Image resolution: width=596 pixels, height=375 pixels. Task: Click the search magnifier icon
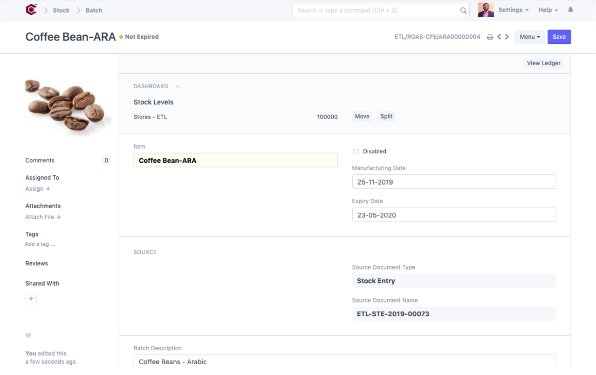[x=463, y=10]
